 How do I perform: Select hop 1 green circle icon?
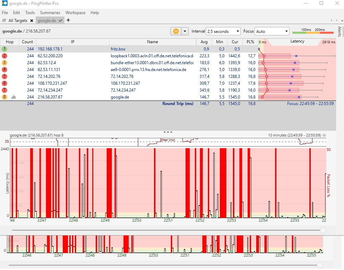coord(4,49)
